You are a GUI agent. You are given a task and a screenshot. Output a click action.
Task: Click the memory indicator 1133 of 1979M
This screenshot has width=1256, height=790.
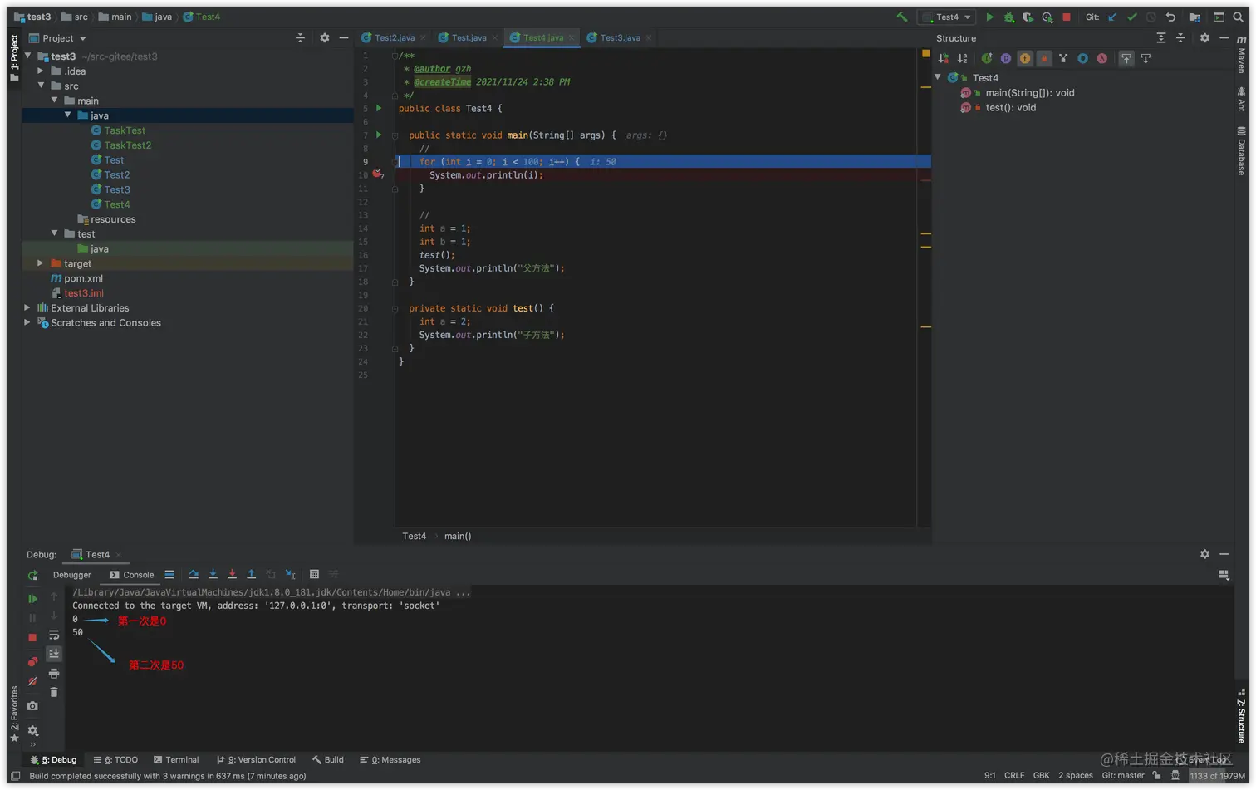(x=1217, y=775)
